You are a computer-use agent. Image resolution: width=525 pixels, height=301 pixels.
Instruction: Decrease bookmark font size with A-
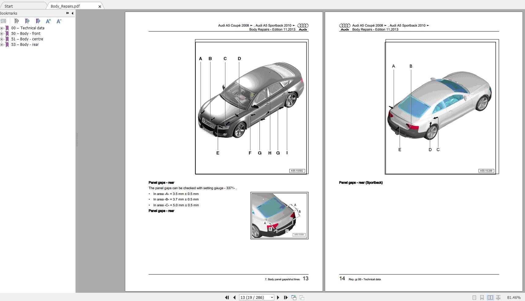click(59, 21)
